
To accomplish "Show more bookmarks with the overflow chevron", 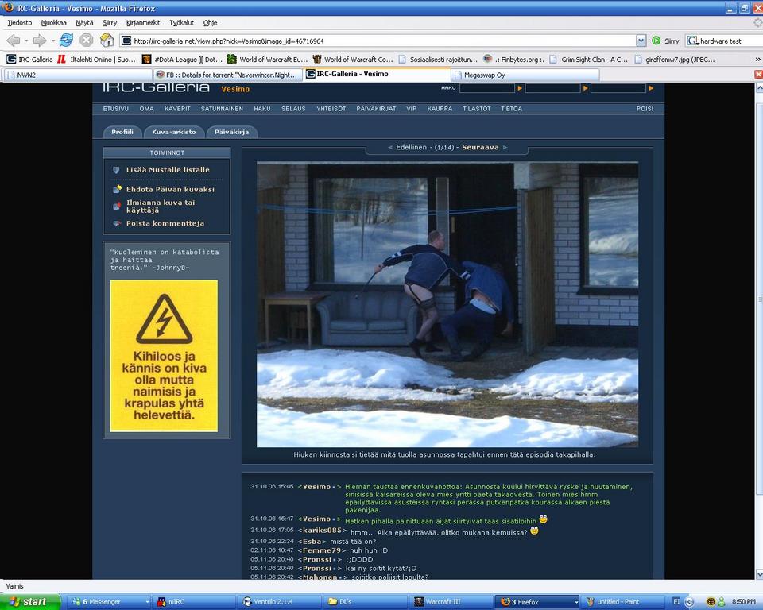I will point(757,60).
